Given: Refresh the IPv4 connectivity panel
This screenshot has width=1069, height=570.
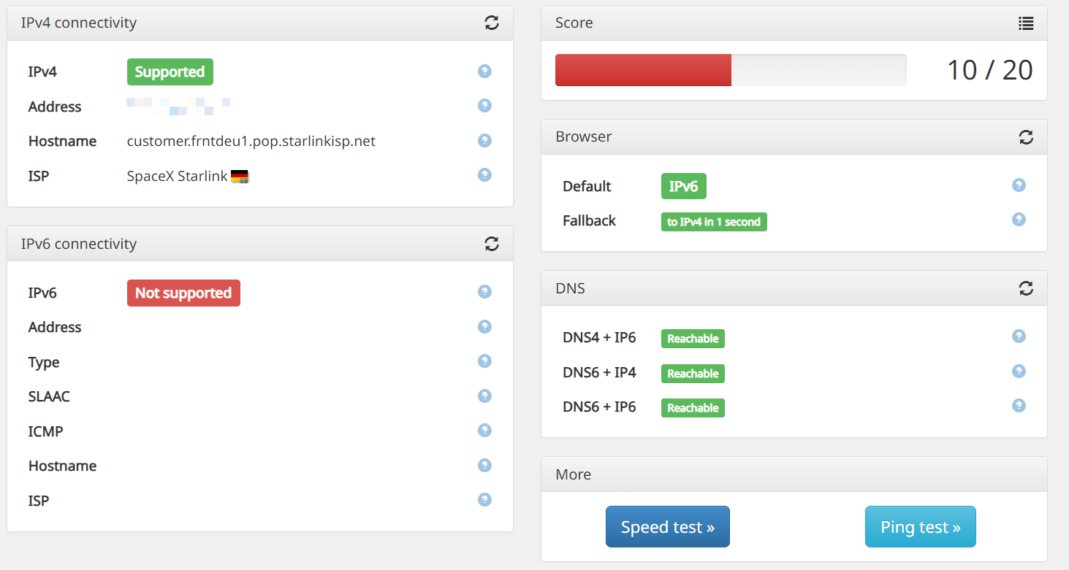Looking at the screenshot, I should 492,23.
